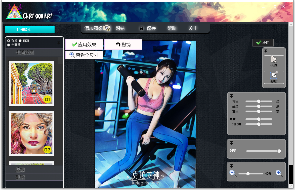Adjust the 强度 slider
The height and width of the screenshot is (190, 295).
click(x=263, y=151)
